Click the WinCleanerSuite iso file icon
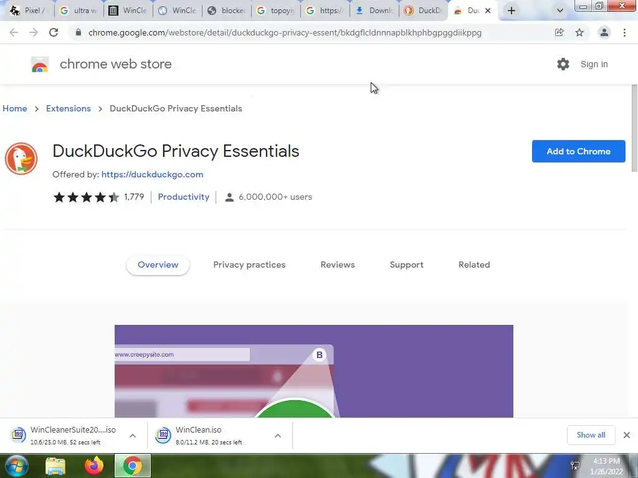The height and width of the screenshot is (478, 638). 18,435
